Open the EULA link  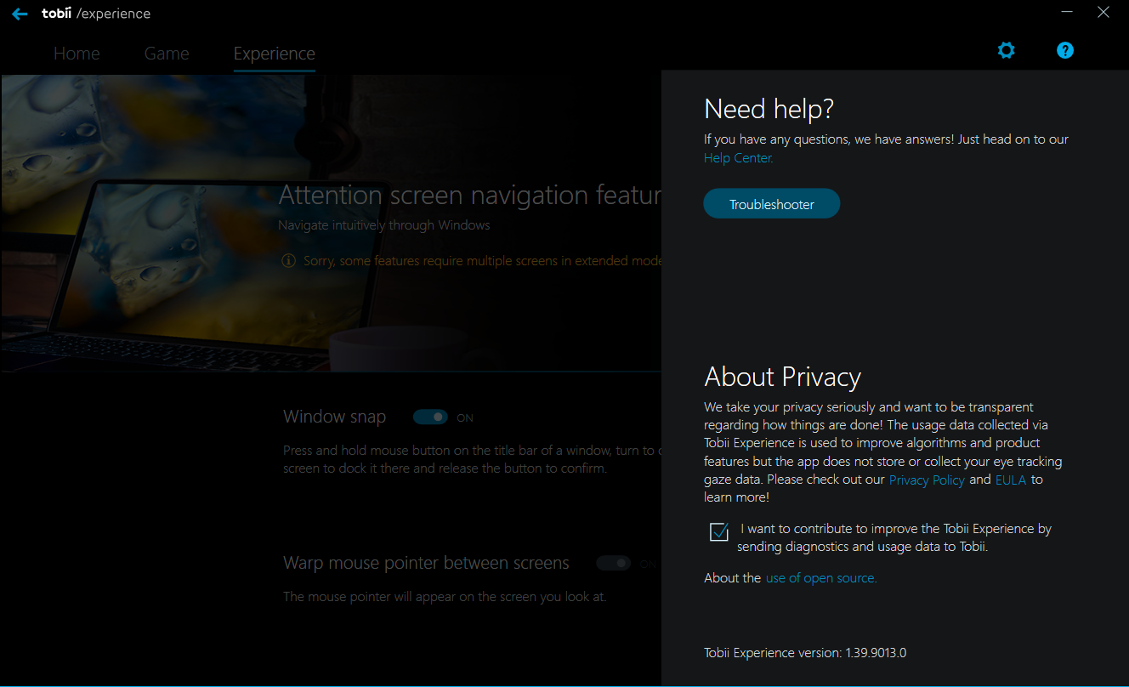(1011, 480)
